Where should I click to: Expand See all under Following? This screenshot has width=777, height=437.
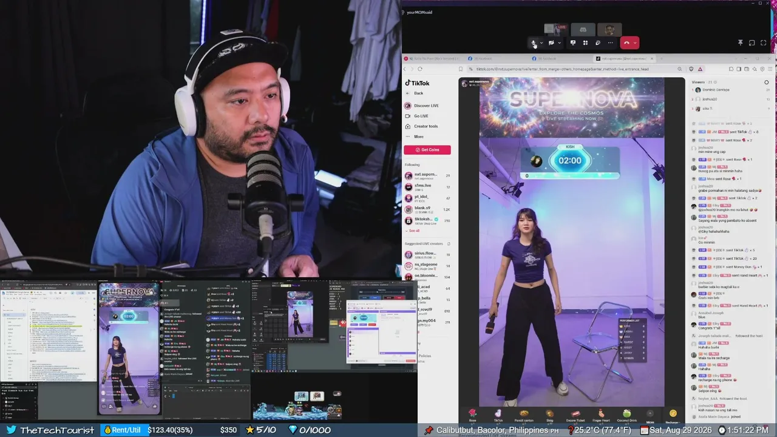413,231
